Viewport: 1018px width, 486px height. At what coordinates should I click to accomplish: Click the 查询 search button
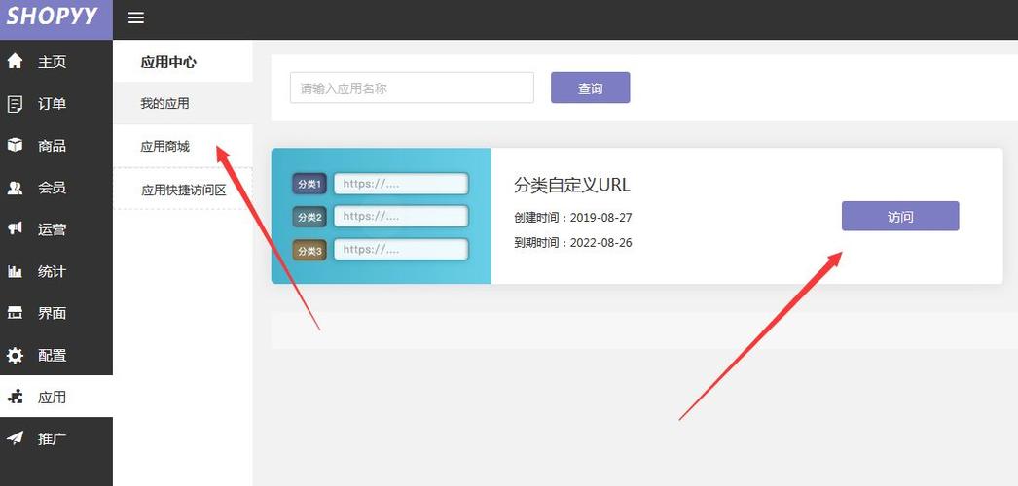click(x=590, y=88)
